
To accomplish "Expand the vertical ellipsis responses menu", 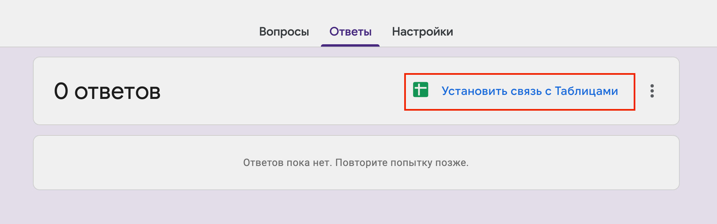I will 652,91.
